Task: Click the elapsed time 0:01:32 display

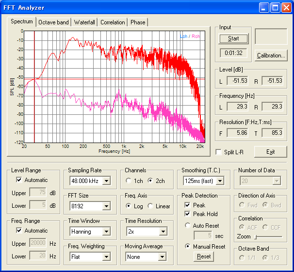Action: pos(233,53)
